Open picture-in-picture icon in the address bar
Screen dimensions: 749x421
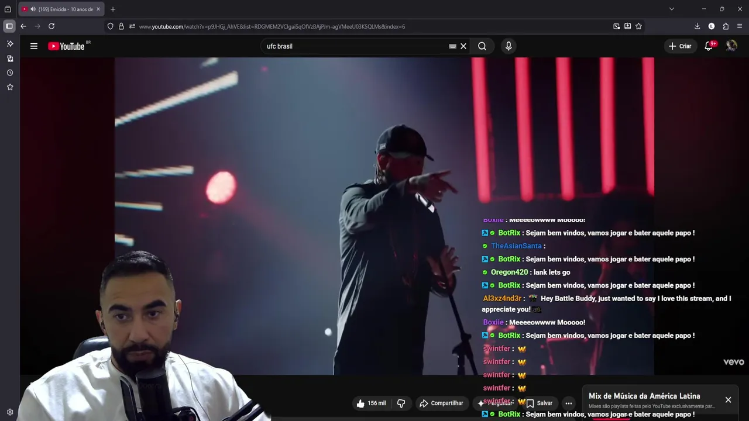(616, 26)
